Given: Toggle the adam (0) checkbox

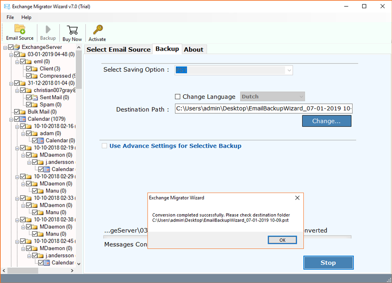Looking at the screenshot, I should [x=29, y=133].
